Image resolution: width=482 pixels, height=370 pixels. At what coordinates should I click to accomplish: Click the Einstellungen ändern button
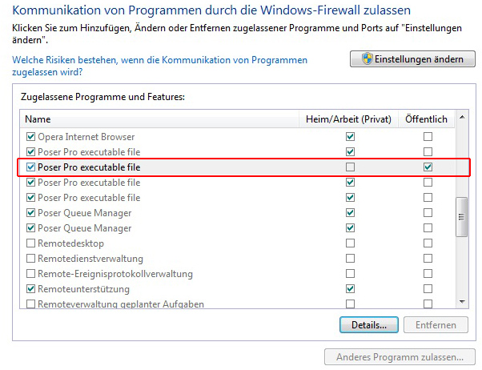[412, 58]
